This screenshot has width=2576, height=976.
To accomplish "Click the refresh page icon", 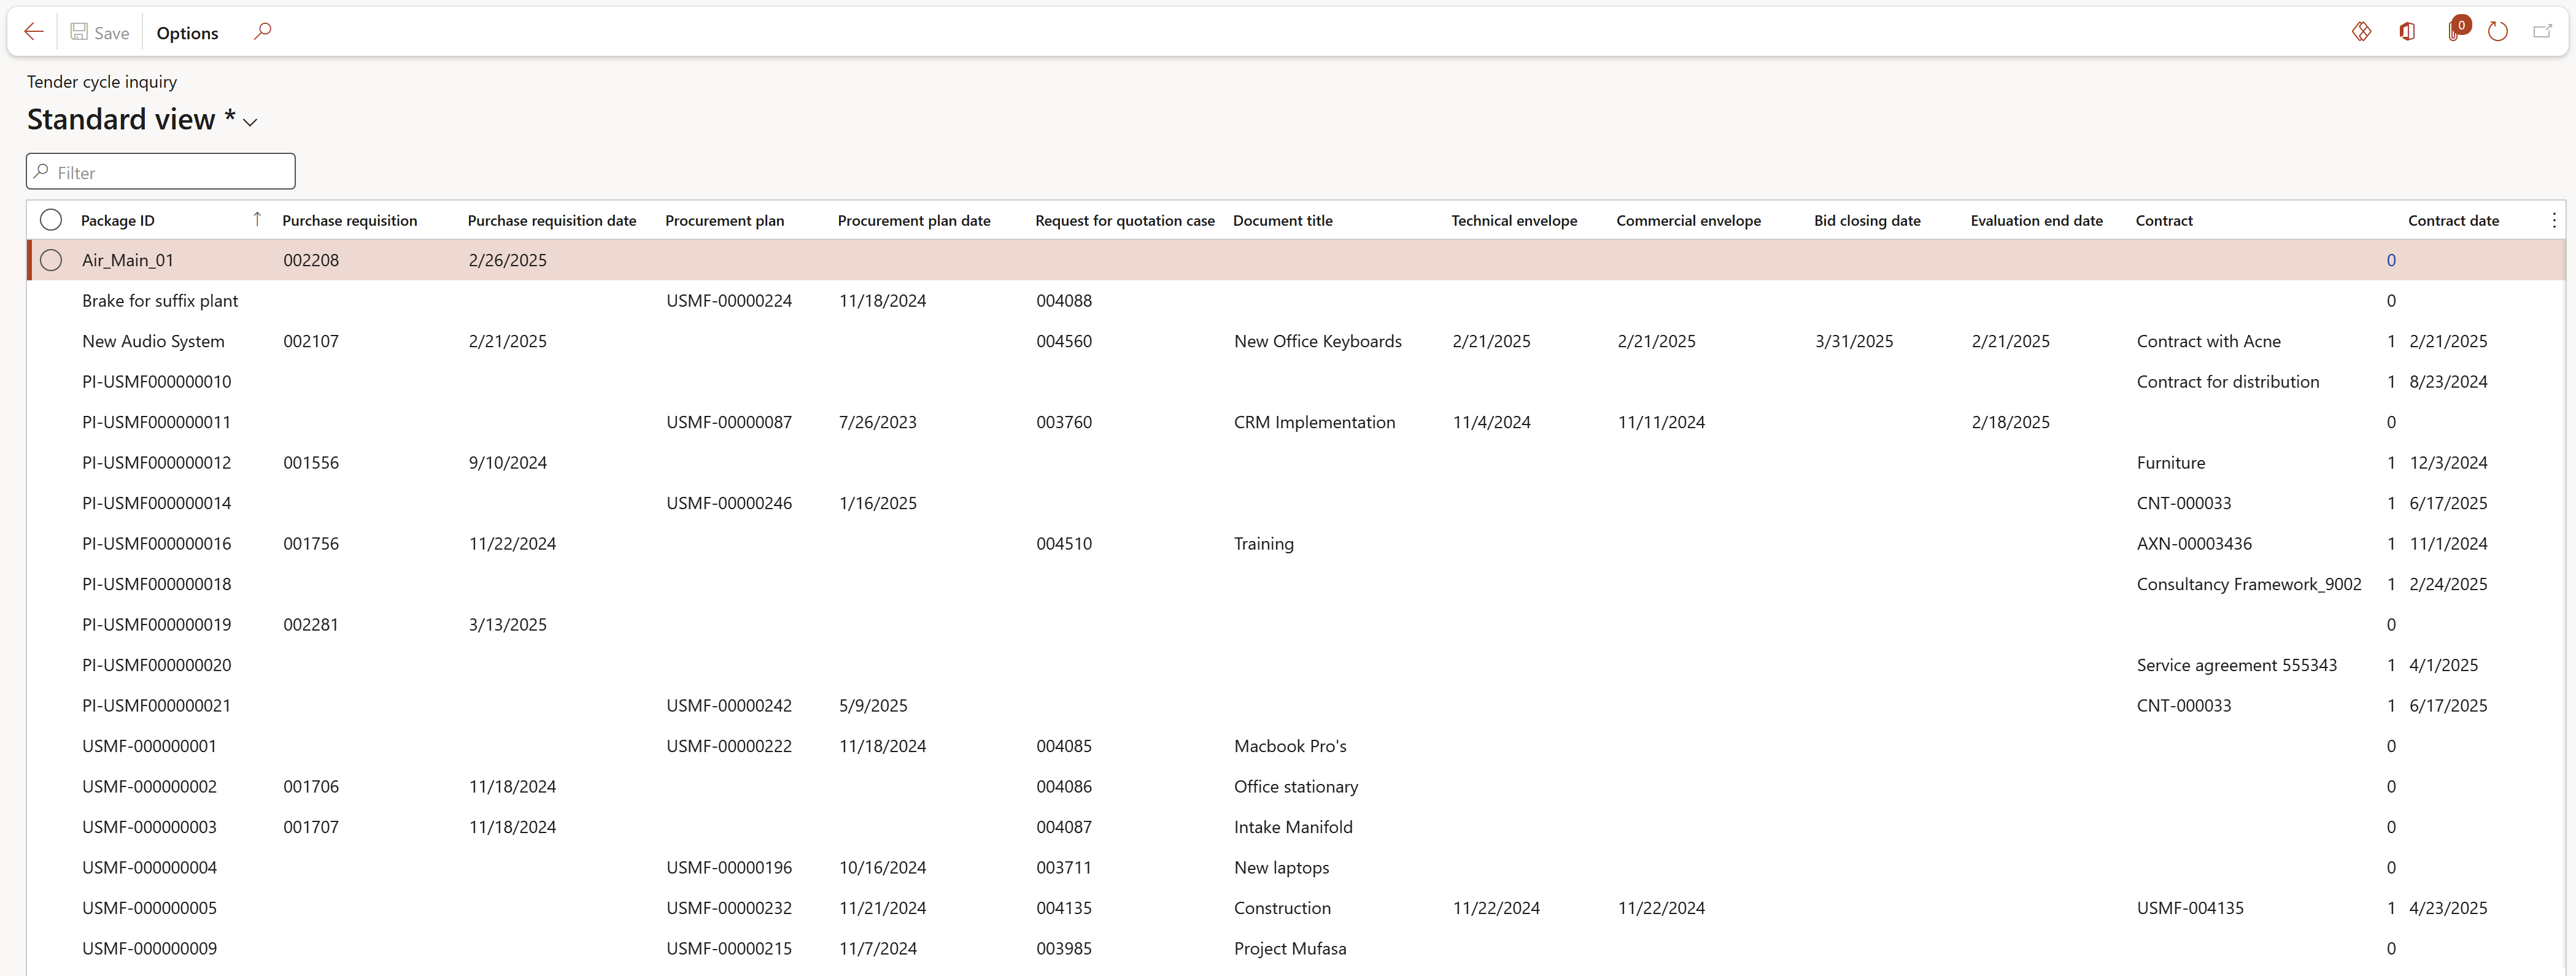I will [x=2497, y=32].
